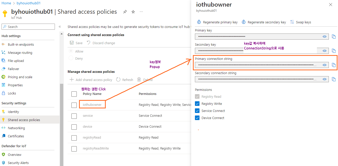
Task: Pin the Shared access policies page
Action: click(125, 12)
